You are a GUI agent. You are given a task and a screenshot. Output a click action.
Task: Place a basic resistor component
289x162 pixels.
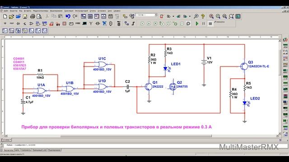(x=12, y=23)
